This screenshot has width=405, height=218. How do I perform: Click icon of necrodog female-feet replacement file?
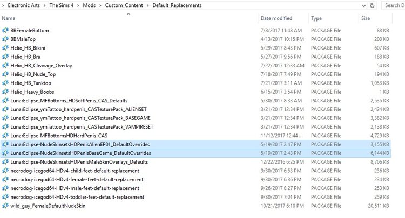coord(5,179)
